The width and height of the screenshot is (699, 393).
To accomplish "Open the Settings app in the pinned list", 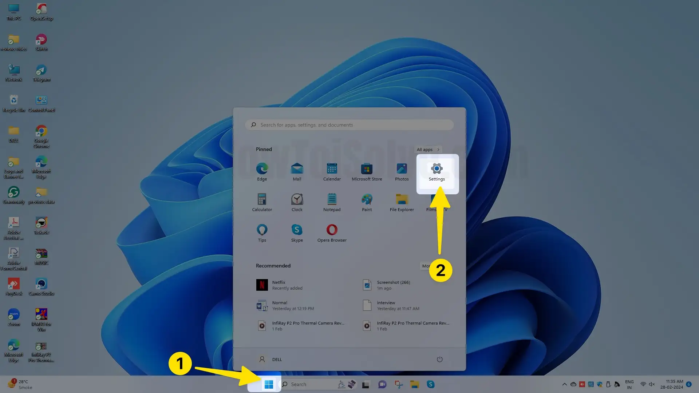I will tap(437, 172).
